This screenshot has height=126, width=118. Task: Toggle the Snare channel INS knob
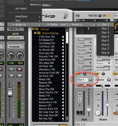(x=103, y=74)
